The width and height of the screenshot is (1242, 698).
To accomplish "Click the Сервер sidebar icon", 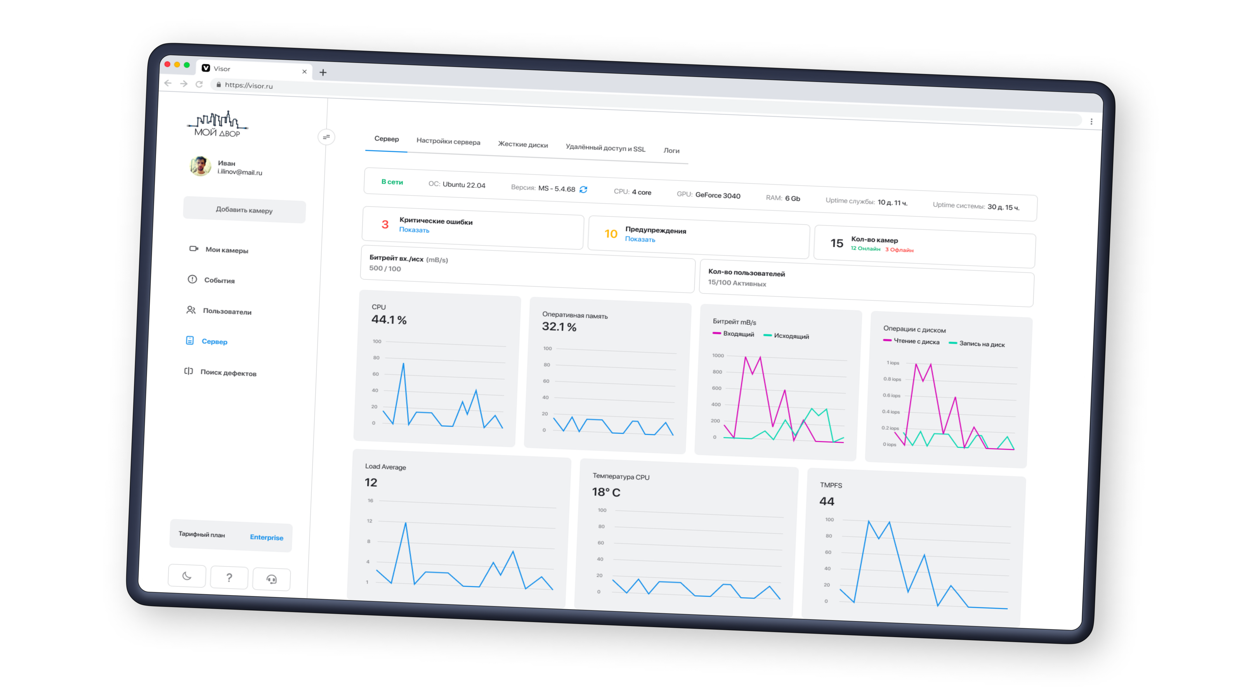I will click(190, 340).
